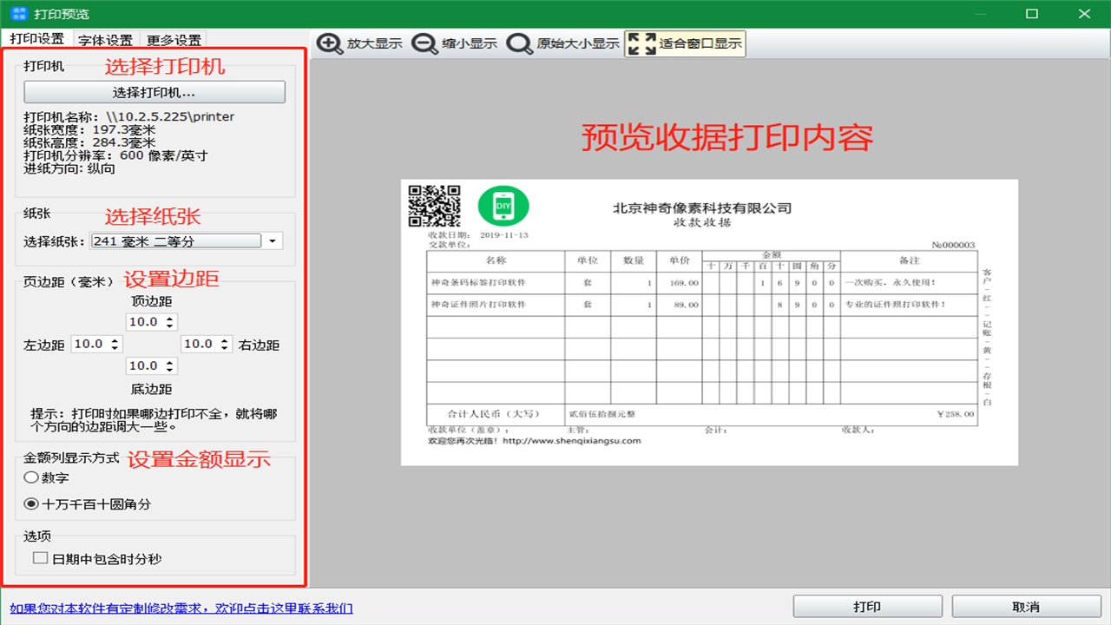
Task: Select the 原始大小显示 original size icon
Action: click(518, 43)
